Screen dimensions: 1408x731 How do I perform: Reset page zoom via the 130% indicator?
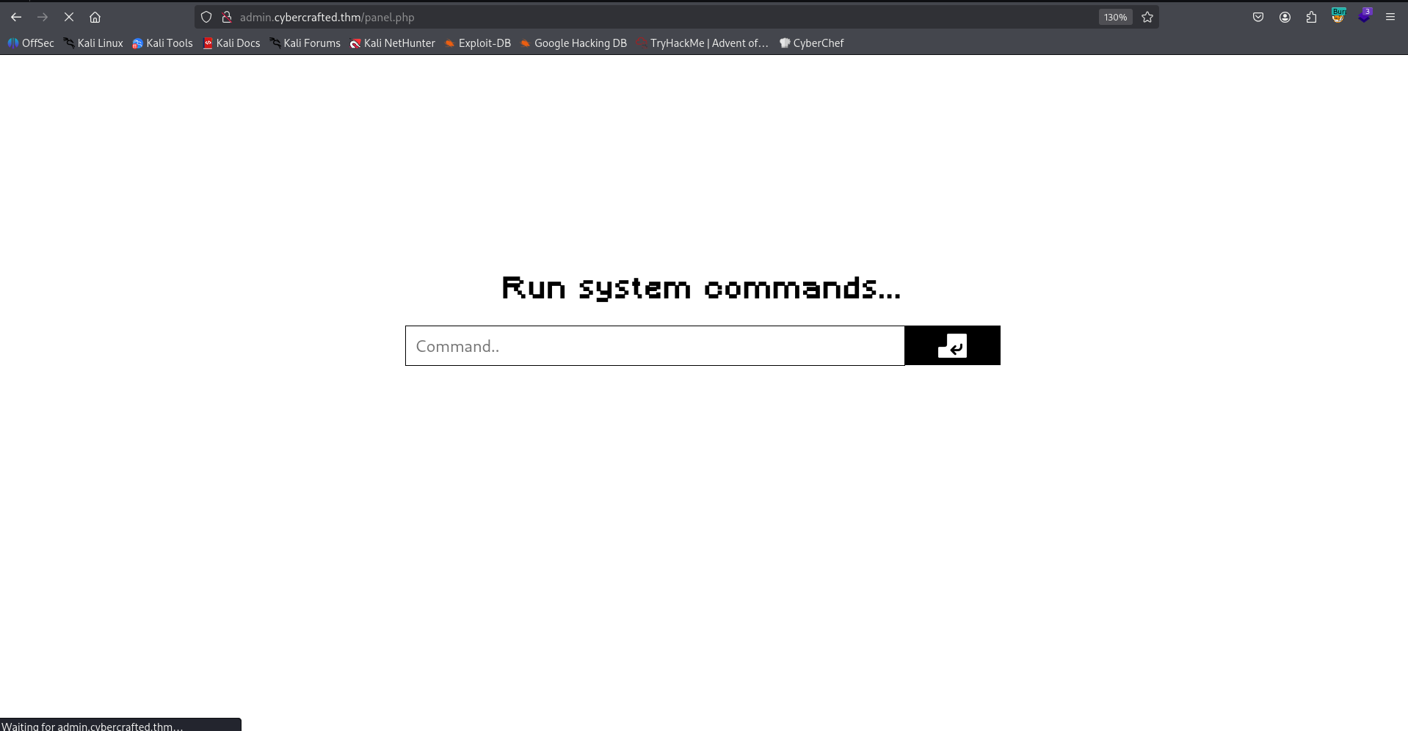click(x=1114, y=17)
